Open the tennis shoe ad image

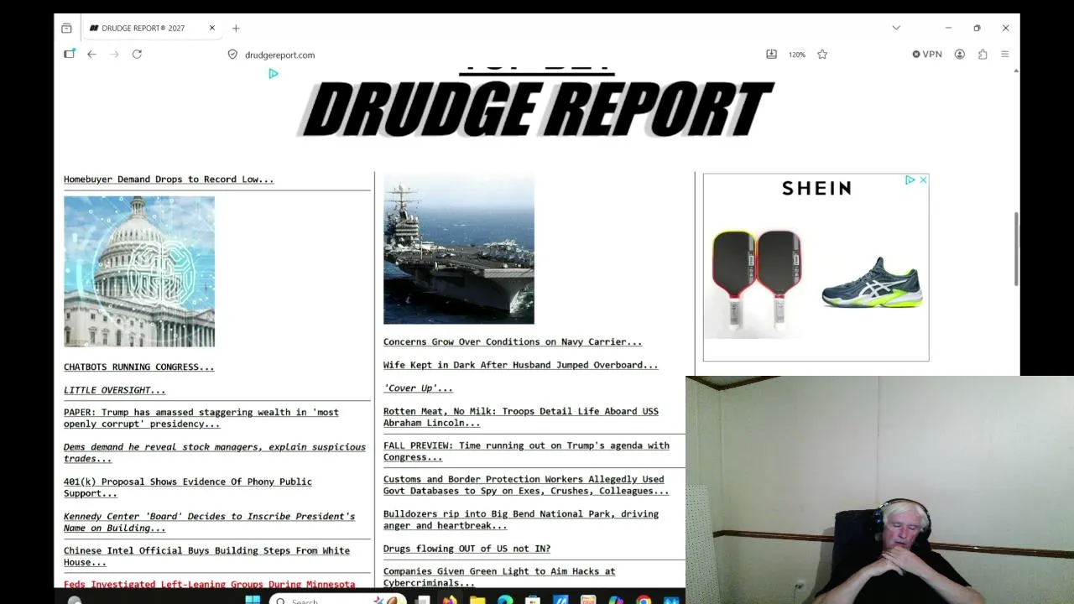pyautogui.click(x=873, y=283)
